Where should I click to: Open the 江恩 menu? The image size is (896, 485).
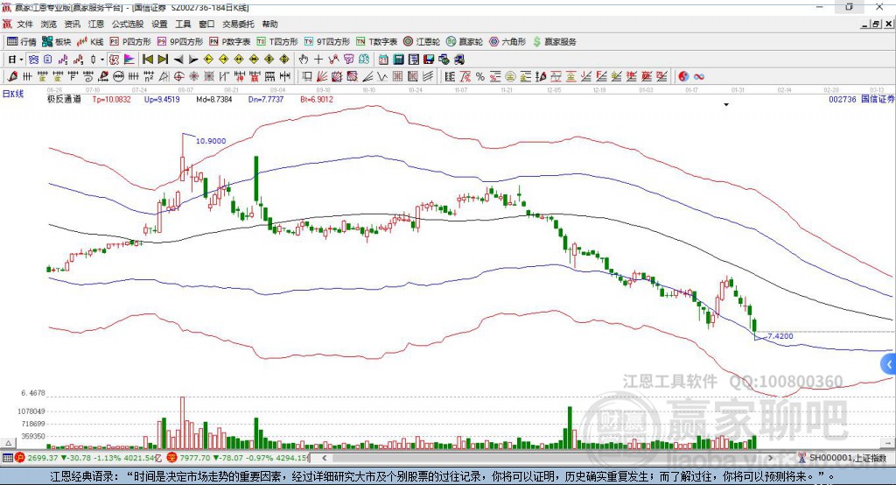(x=96, y=24)
